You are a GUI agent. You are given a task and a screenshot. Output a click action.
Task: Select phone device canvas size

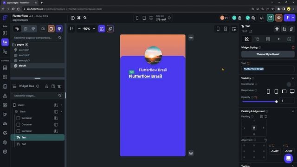137,18
